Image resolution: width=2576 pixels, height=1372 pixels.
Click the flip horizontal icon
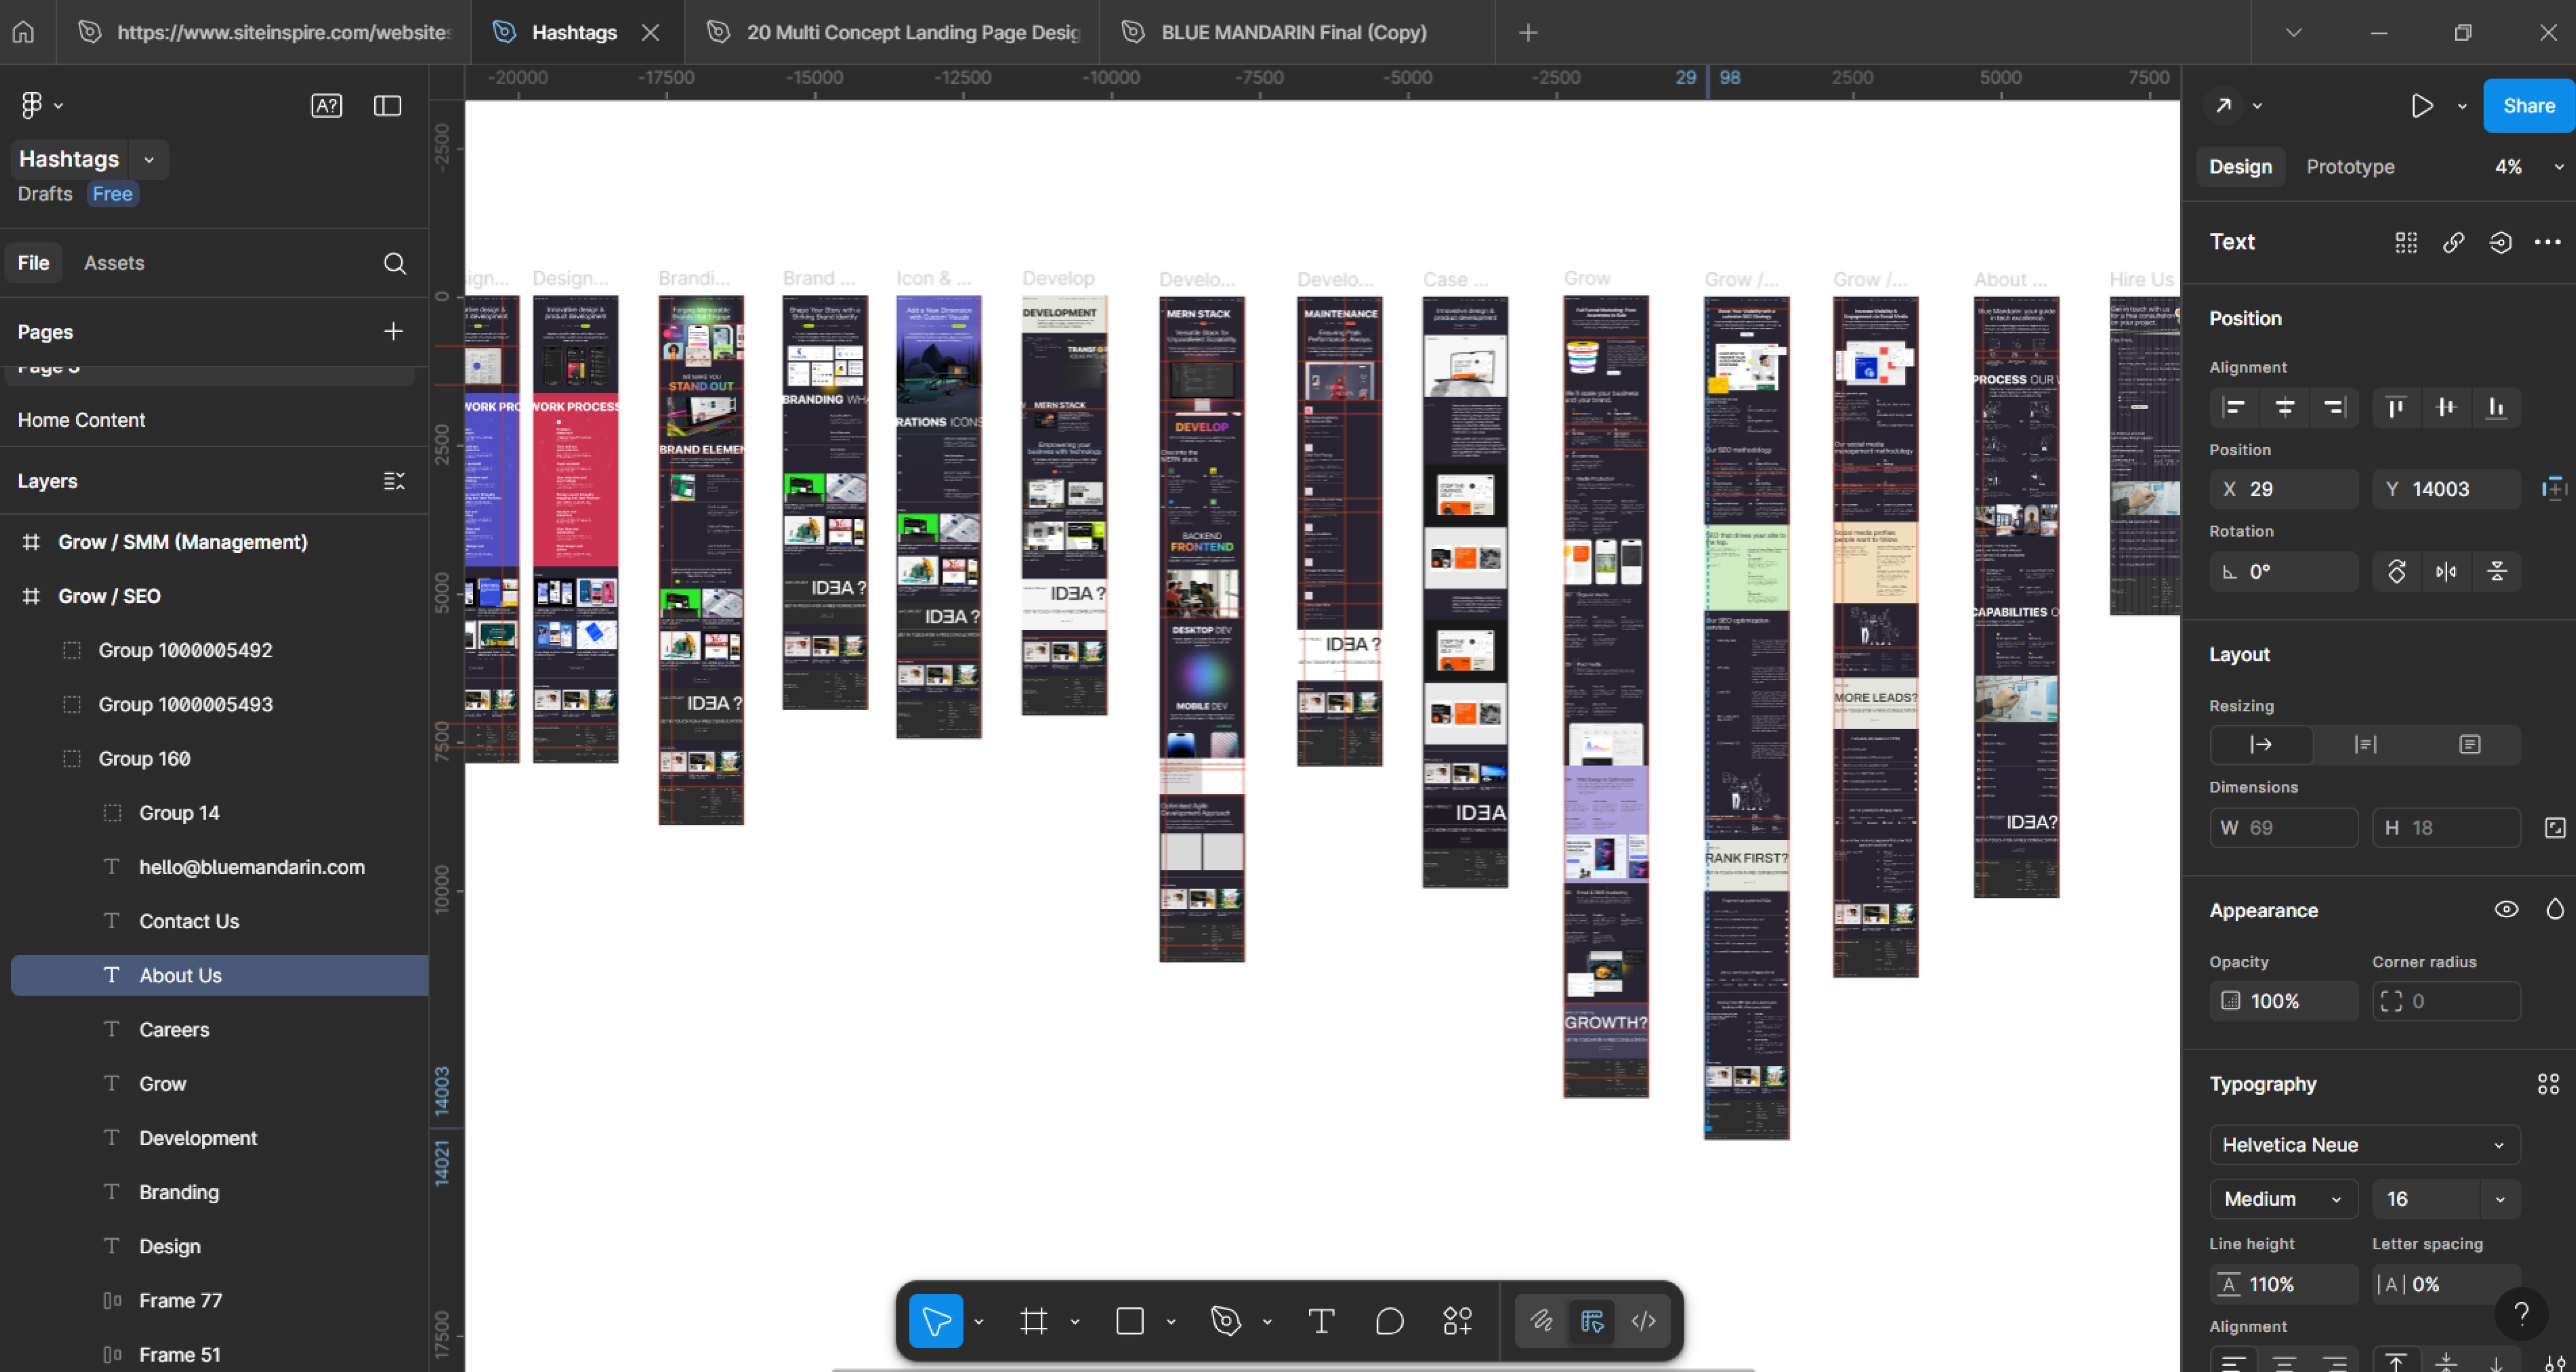pos(2446,572)
